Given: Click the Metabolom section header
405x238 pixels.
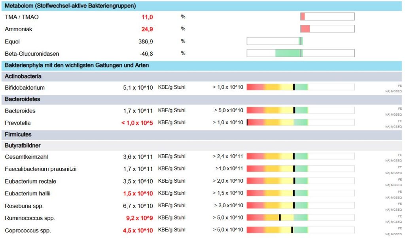Looking at the screenshot, I should pos(70,6).
